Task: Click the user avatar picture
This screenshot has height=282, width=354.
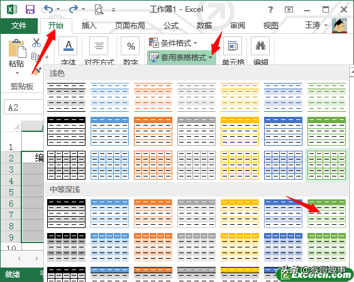Action: (340, 26)
